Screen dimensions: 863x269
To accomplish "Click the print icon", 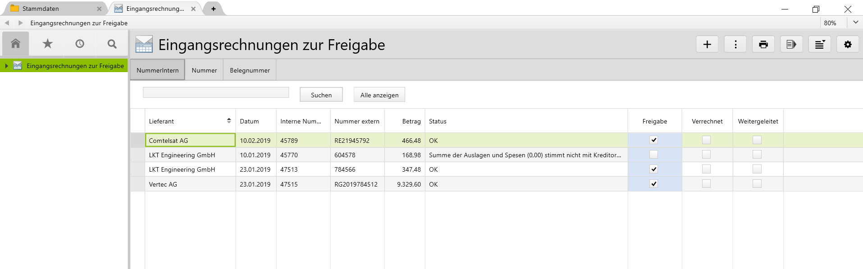I will (763, 44).
